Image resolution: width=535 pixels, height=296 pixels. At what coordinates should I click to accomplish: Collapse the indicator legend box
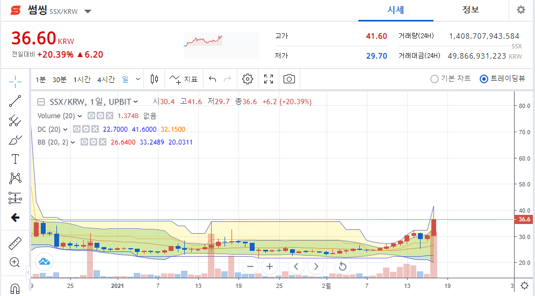pos(41,102)
